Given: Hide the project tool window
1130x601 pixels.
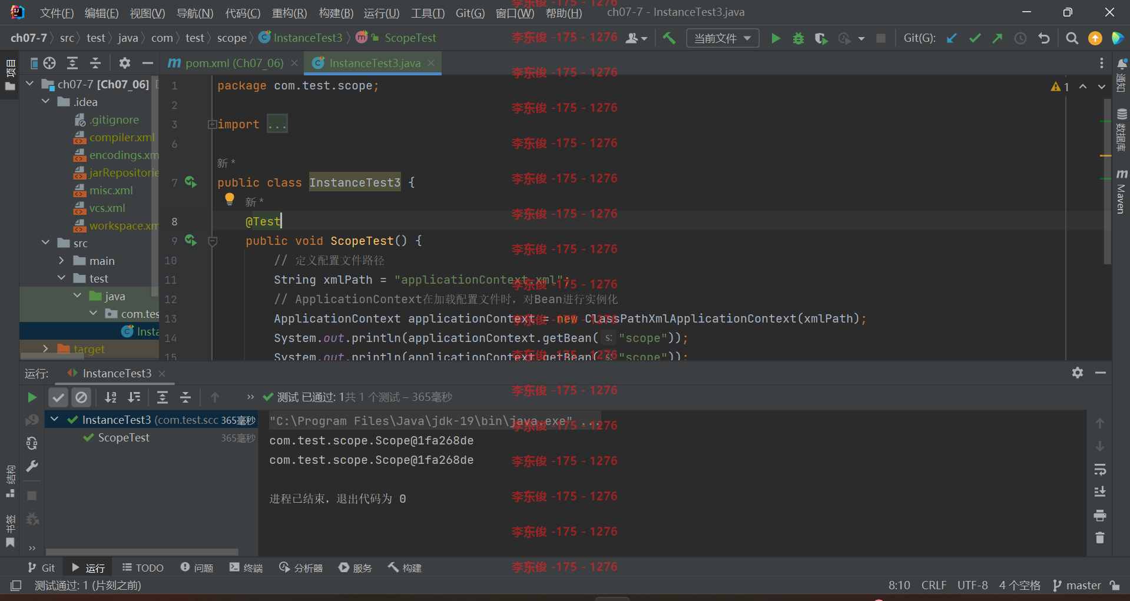Looking at the screenshot, I should tap(148, 63).
